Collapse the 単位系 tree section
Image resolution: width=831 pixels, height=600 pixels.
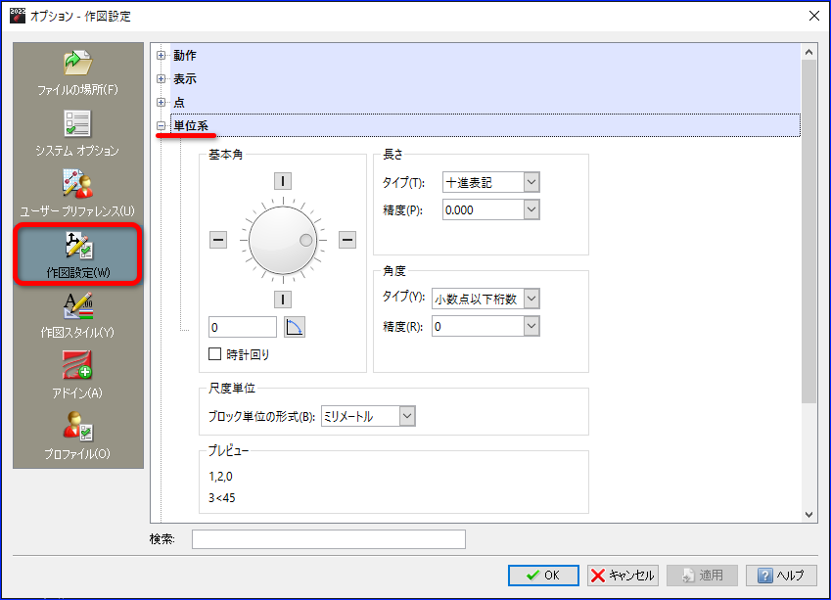click(162, 125)
